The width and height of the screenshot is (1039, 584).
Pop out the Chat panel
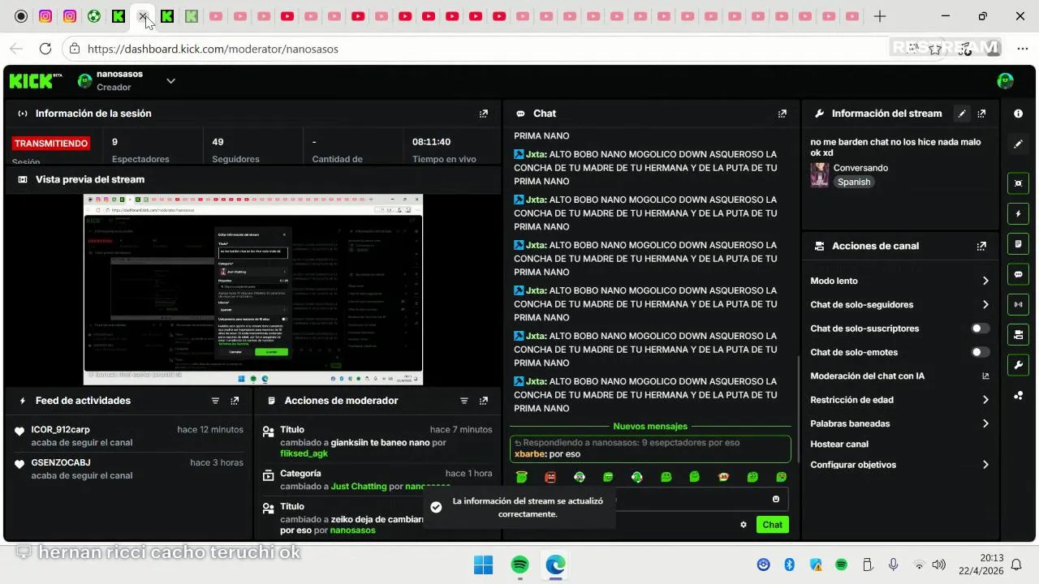click(782, 114)
